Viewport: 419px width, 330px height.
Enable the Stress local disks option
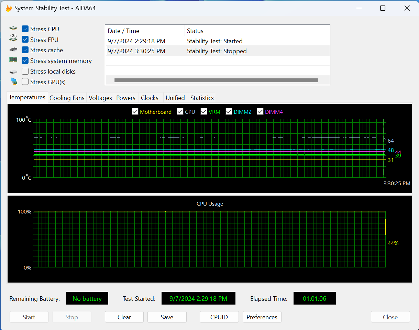[x=25, y=71]
